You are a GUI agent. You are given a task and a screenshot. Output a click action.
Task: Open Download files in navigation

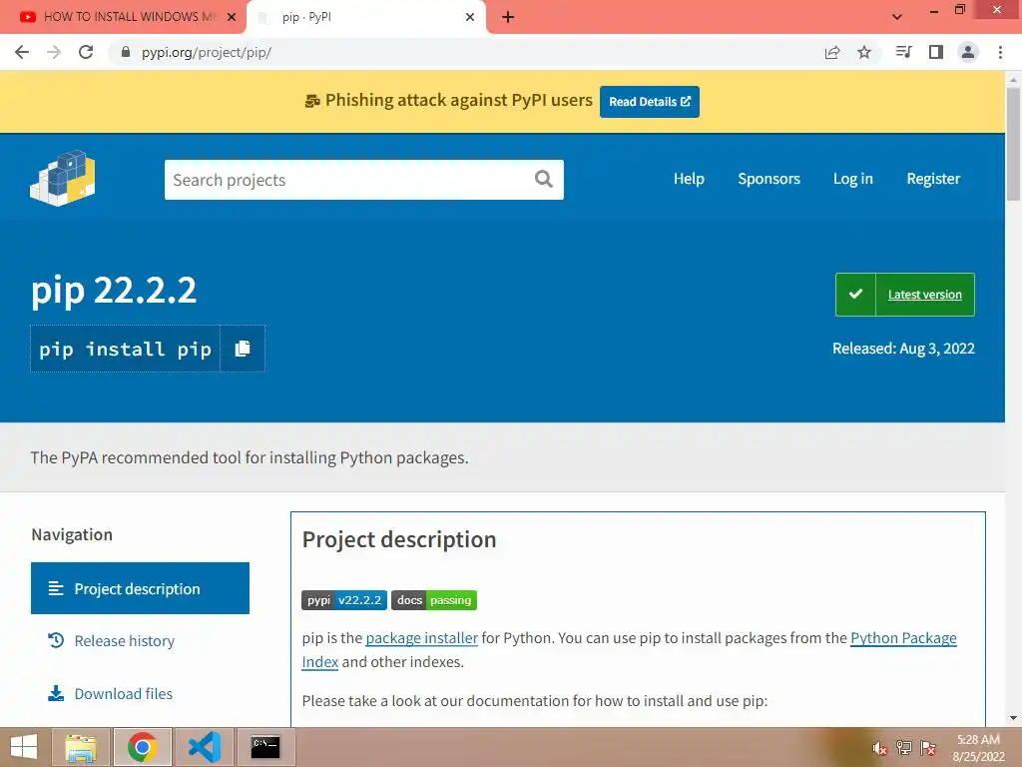[x=123, y=693]
